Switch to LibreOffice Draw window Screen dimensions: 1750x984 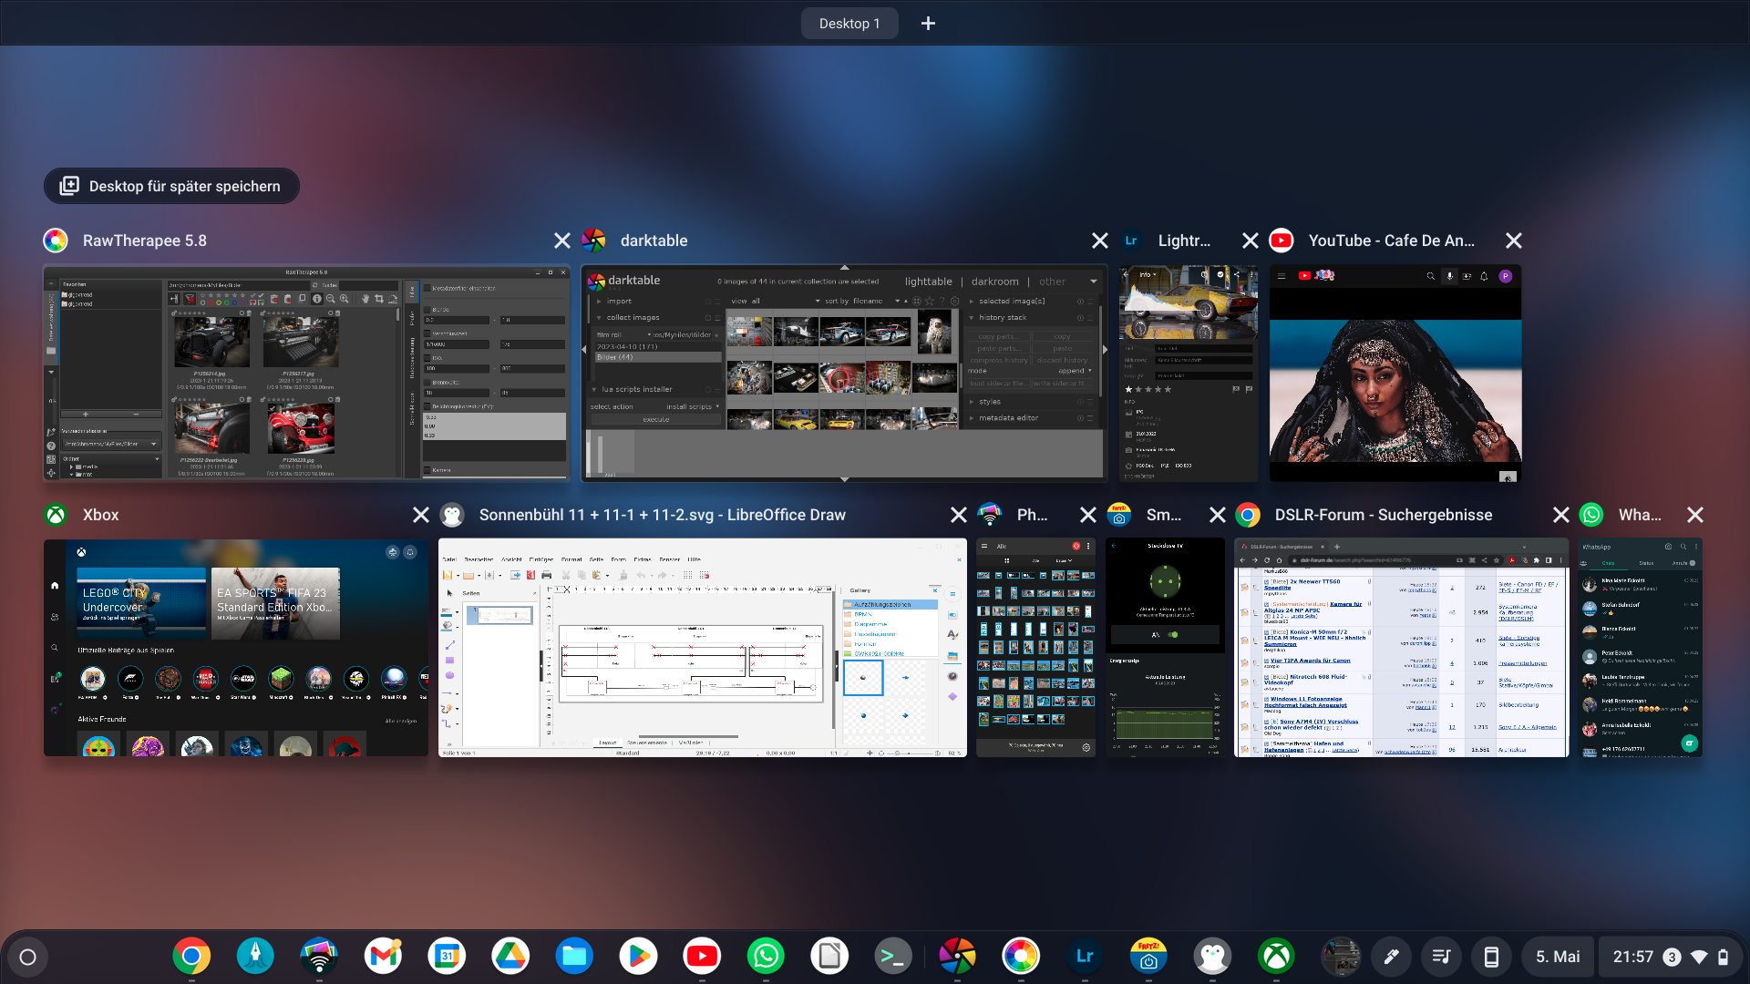pyautogui.click(x=702, y=648)
